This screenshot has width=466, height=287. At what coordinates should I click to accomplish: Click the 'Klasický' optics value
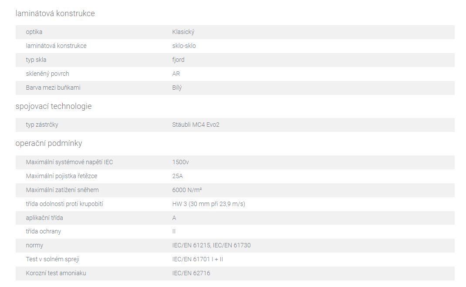click(183, 32)
